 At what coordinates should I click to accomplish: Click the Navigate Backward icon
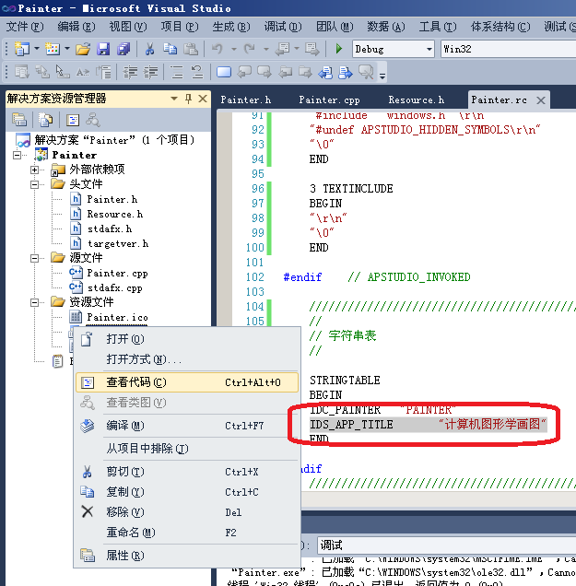coord(282,49)
